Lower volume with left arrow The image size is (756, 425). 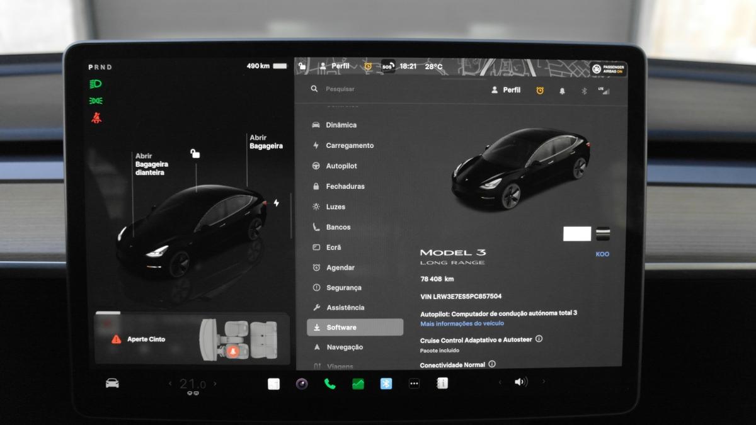[500, 382]
